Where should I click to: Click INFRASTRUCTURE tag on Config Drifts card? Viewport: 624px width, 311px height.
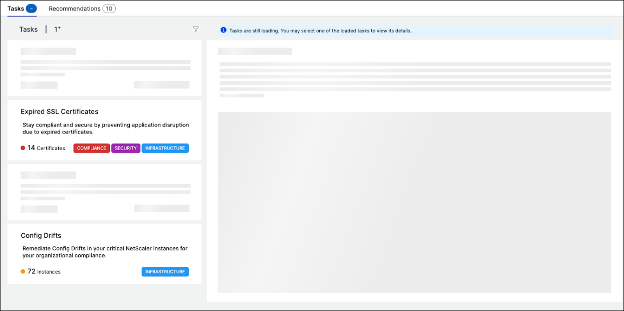[165, 271]
